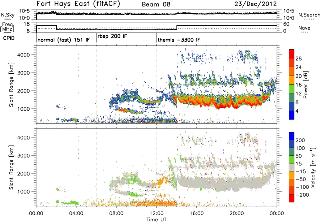Click the '1000' tick on velocity panel axis
Viewport: 320px width, 222px height.
point(23,192)
